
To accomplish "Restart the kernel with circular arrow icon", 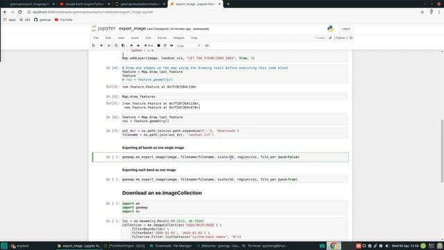I will point(165,46).
